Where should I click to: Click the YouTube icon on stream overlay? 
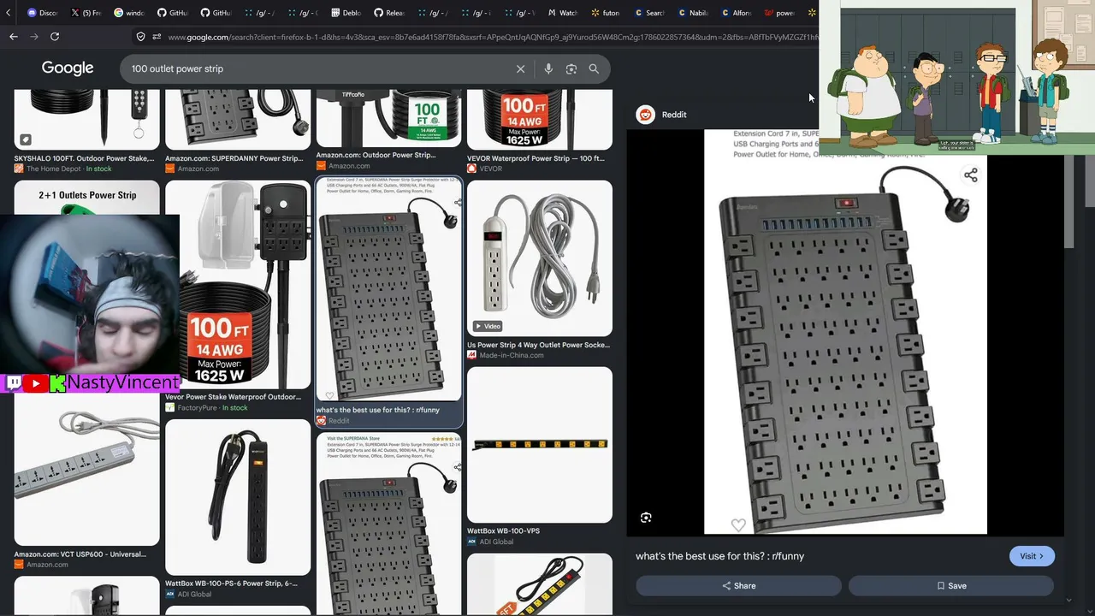[x=35, y=383]
